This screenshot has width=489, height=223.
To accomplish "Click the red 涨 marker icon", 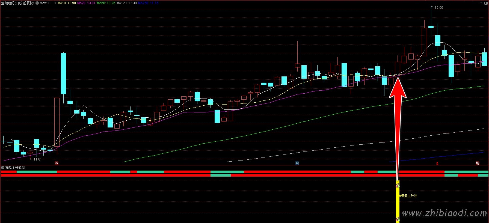I will coord(57,163).
